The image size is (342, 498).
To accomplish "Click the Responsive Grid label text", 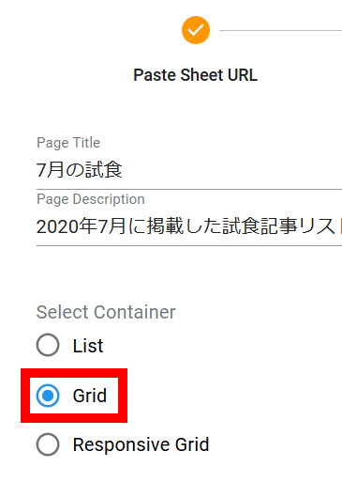I will (141, 444).
